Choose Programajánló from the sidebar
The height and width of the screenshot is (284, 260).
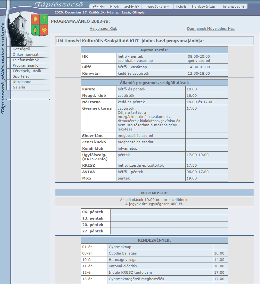(x=25, y=65)
